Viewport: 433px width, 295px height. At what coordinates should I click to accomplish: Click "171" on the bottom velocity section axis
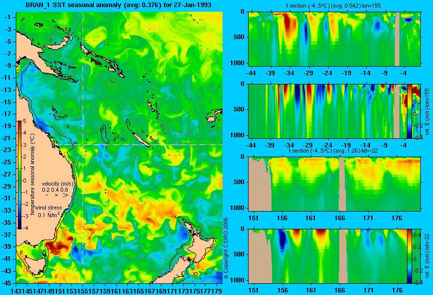[368, 290]
